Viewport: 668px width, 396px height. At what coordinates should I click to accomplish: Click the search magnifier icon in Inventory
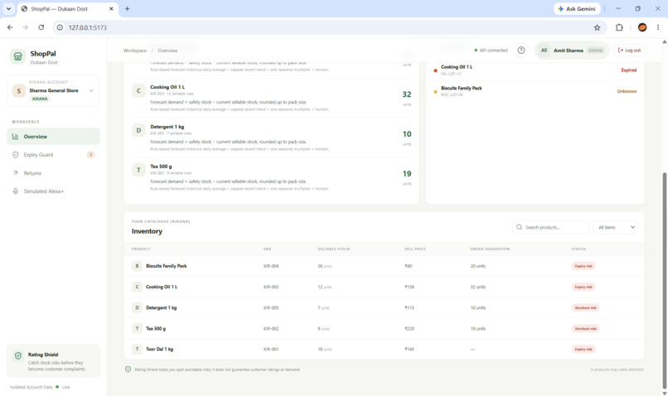coord(519,227)
